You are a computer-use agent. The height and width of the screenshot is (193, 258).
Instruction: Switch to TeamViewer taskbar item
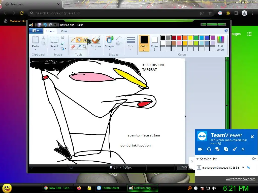[110, 188]
